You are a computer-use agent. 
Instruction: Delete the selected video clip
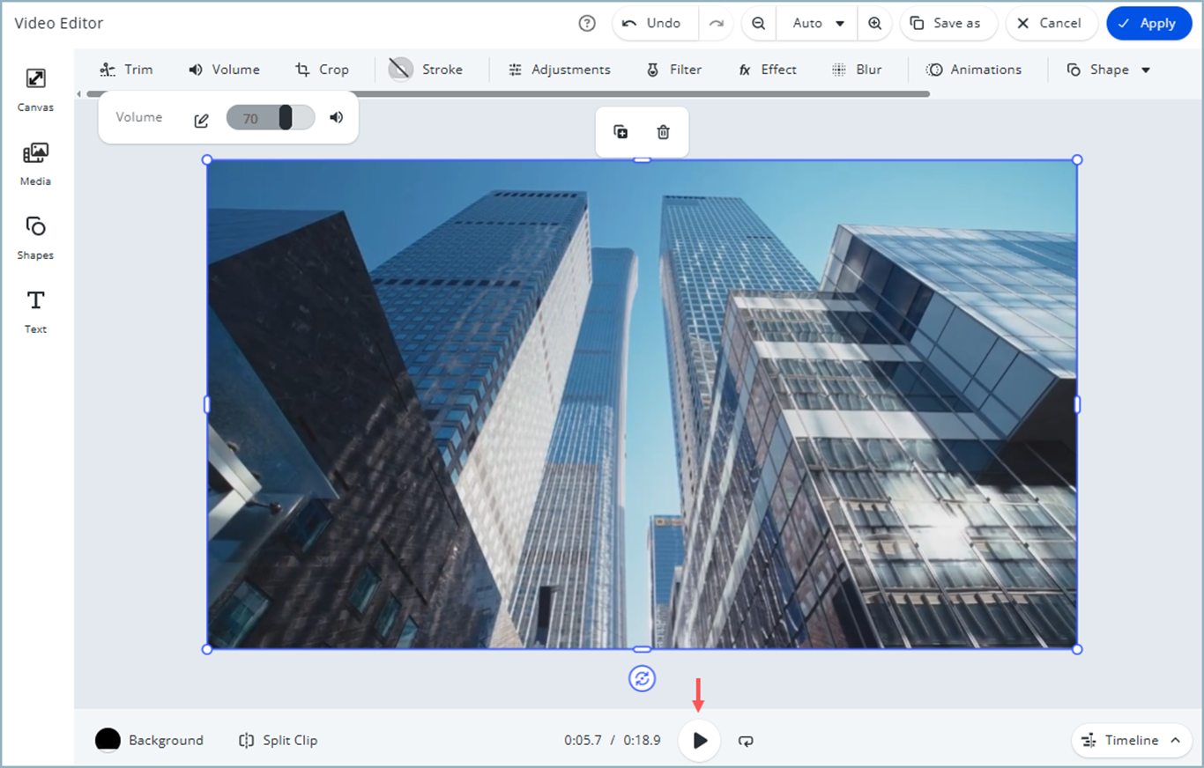663,131
